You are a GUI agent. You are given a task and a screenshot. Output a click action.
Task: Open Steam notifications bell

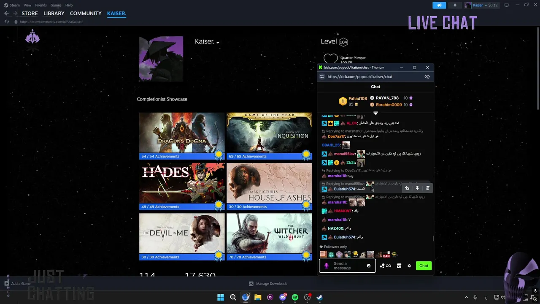455,5
